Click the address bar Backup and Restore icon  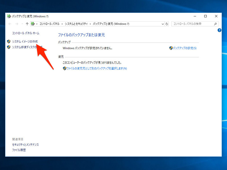pyautogui.click(x=33, y=24)
